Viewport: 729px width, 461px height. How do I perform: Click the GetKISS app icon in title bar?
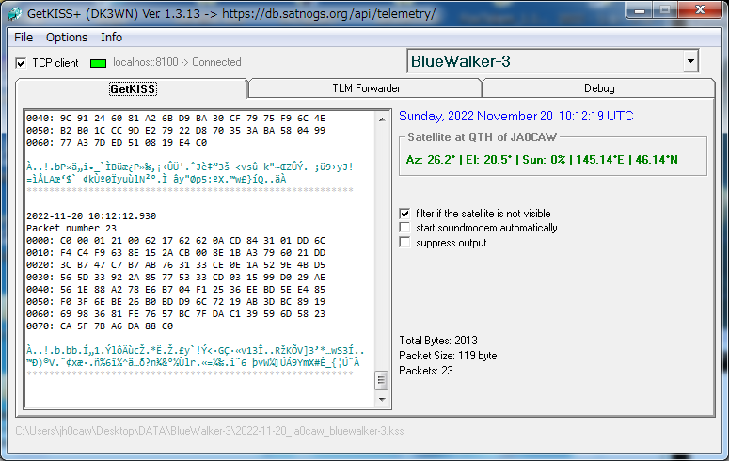(15, 14)
